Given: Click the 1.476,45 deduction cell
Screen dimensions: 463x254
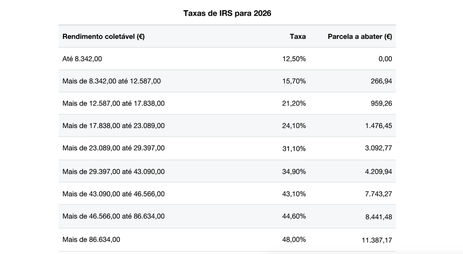Looking at the screenshot, I should click(x=378, y=126).
